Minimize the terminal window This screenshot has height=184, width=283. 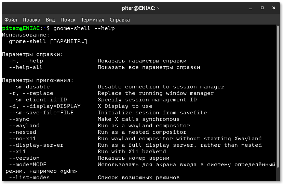tap(251, 8)
